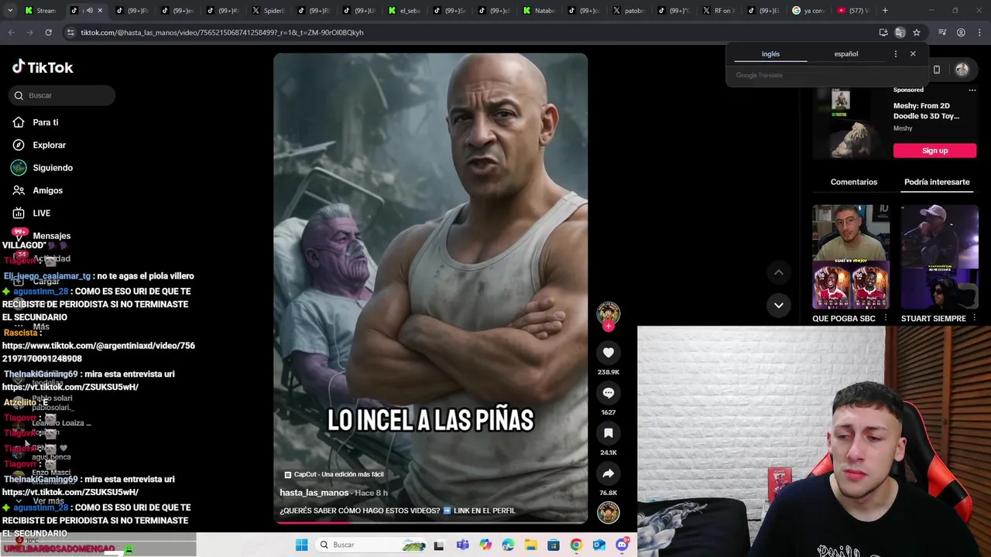Click the phone app icon near avatar

point(936,70)
